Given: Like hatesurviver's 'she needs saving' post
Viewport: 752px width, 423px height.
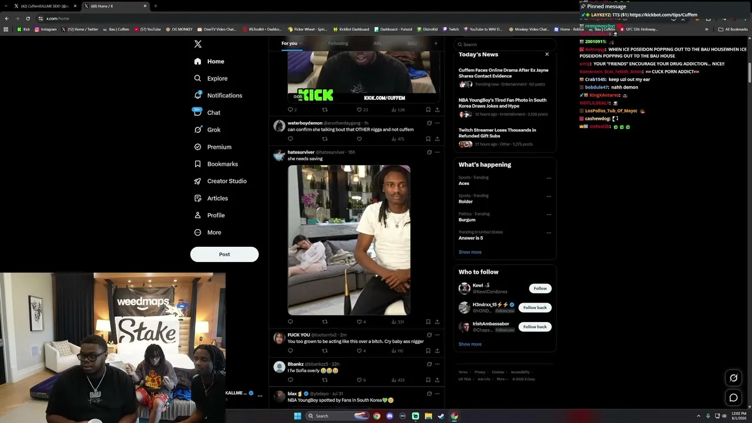Looking at the screenshot, I should click(x=360, y=322).
